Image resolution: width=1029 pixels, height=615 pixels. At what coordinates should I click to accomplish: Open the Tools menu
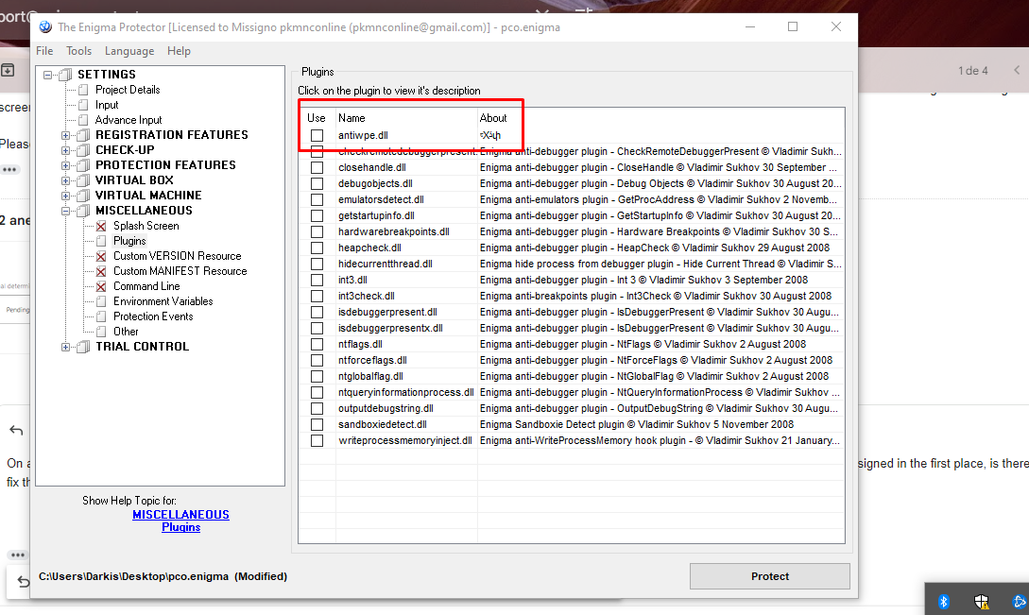pyautogui.click(x=79, y=51)
